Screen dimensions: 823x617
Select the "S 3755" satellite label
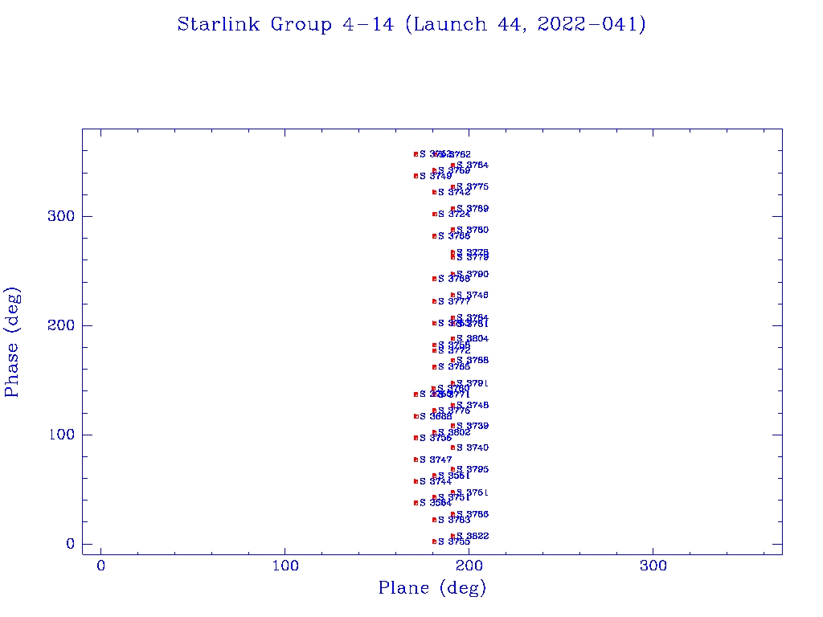(x=454, y=541)
